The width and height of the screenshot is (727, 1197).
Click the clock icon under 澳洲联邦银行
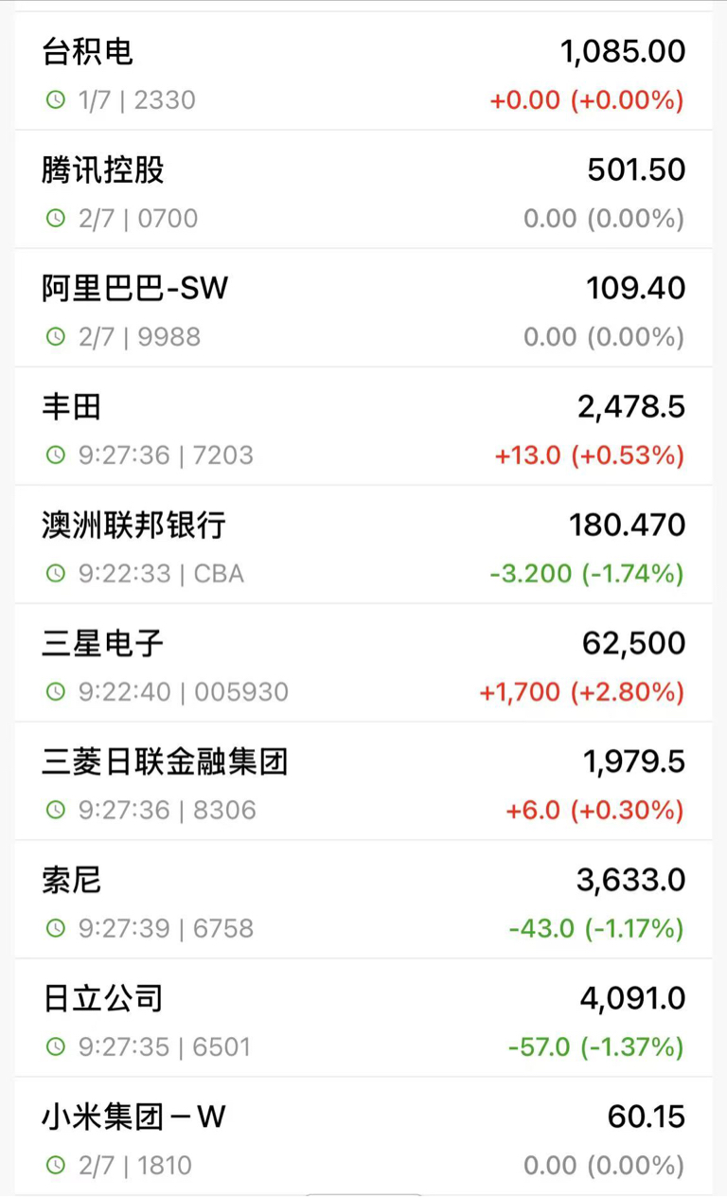tap(56, 574)
